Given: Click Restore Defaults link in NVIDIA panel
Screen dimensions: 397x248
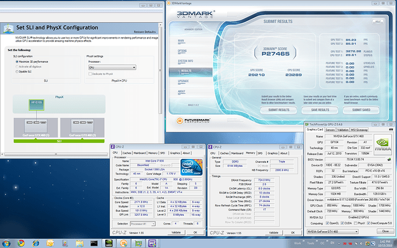Looking at the screenshot, I should [144, 32].
